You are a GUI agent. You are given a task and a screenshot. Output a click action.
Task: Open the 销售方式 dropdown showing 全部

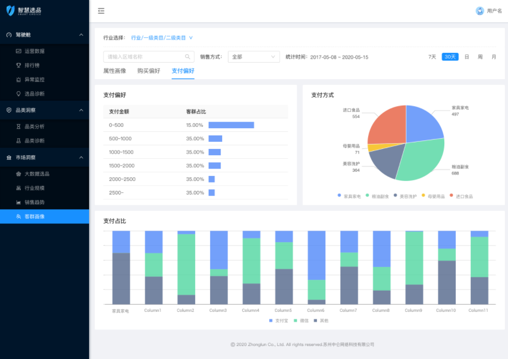tap(254, 57)
